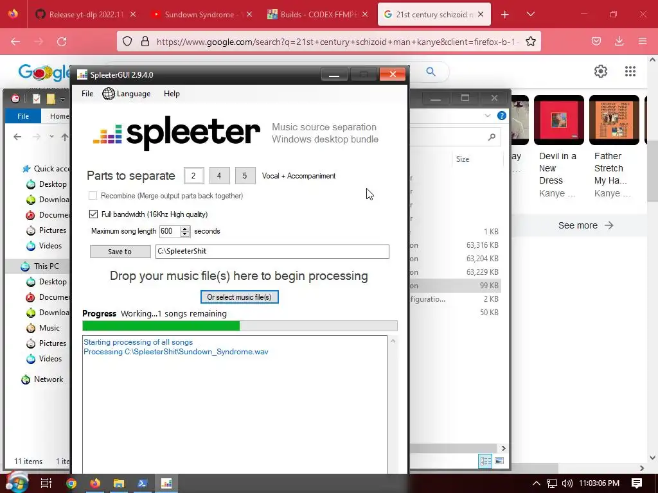Toggle the Recombine checkbox

point(93,195)
